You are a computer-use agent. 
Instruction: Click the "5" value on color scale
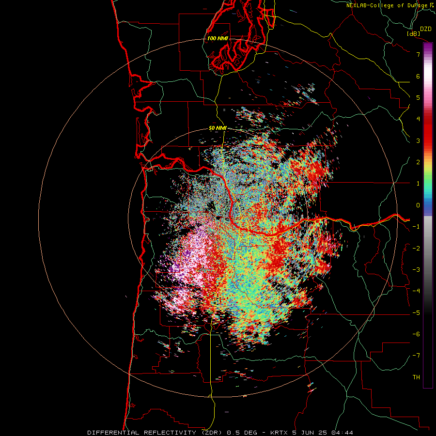click(418, 97)
